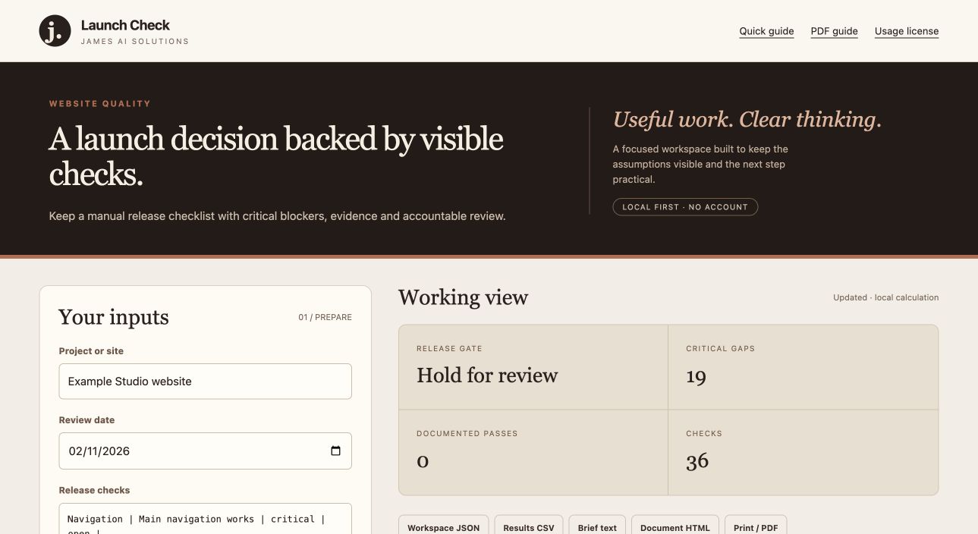978x534 pixels.
Task: Click the Review date field
Action: click(206, 451)
